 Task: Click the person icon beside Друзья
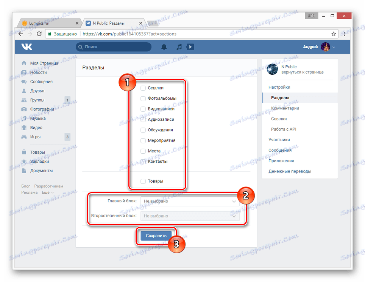coord(24,91)
